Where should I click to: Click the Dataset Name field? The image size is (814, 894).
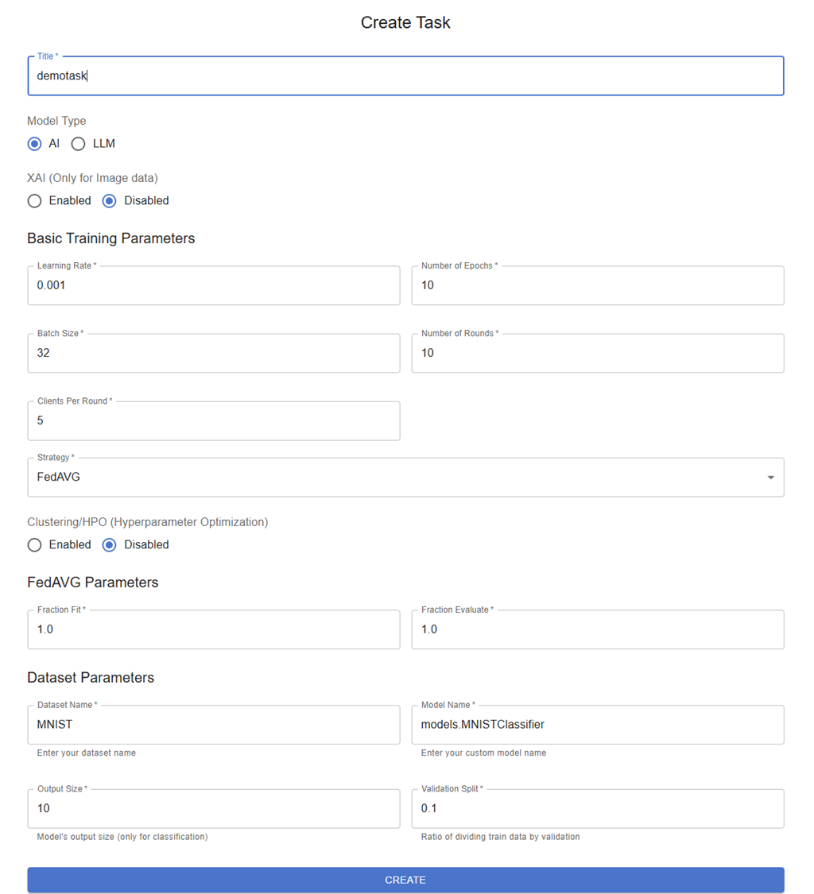click(x=213, y=725)
